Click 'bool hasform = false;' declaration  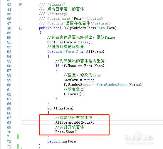click(x=69, y=42)
